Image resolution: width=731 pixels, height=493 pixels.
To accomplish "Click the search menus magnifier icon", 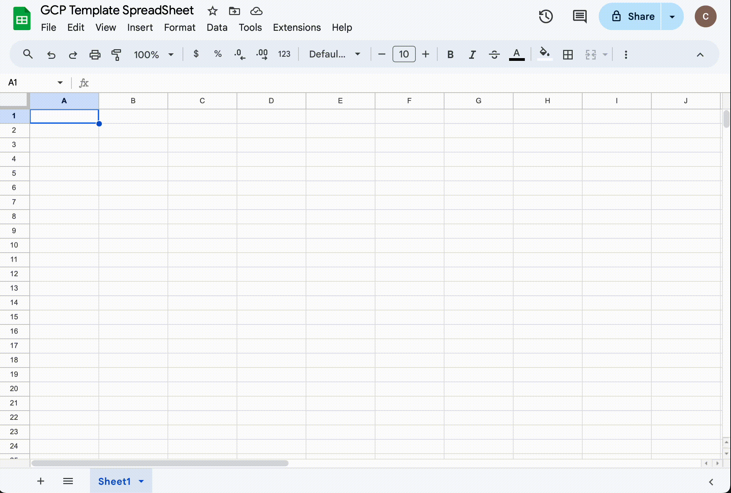I will click(x=28, y=54).
